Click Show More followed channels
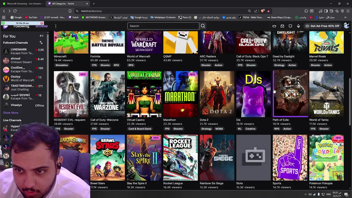352x198 pixels. click(10, 112)
